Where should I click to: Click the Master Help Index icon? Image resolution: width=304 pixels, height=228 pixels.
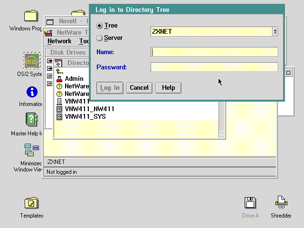[x=31, y=119]
